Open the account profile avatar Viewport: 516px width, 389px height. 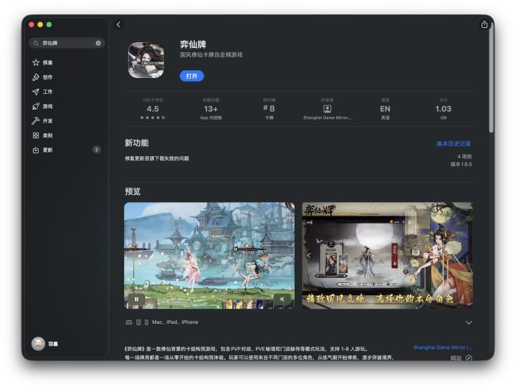pos(38,344)
